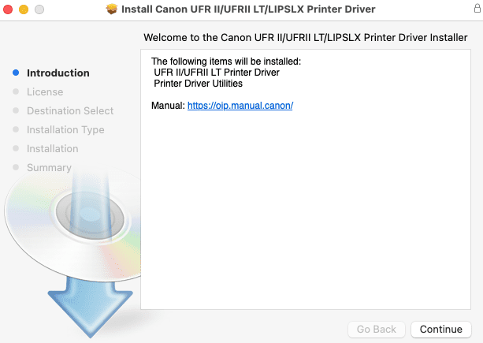
Task: Click the Welcome heading above the content pane
Action: [x=306, y=37]
